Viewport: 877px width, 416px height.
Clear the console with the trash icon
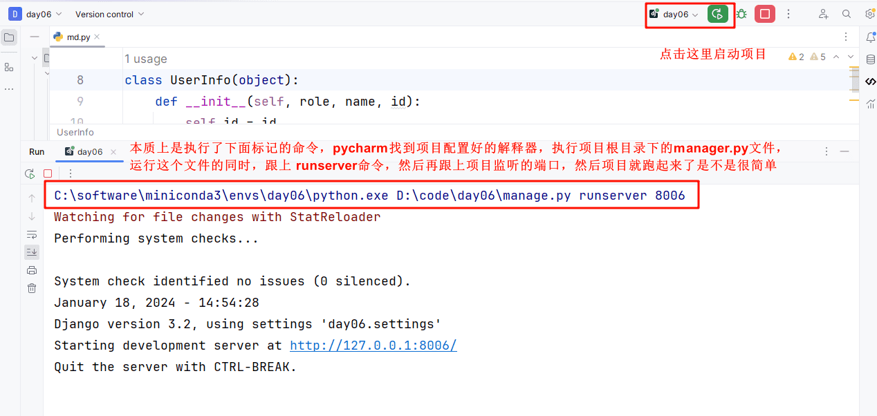click(32, 288)
